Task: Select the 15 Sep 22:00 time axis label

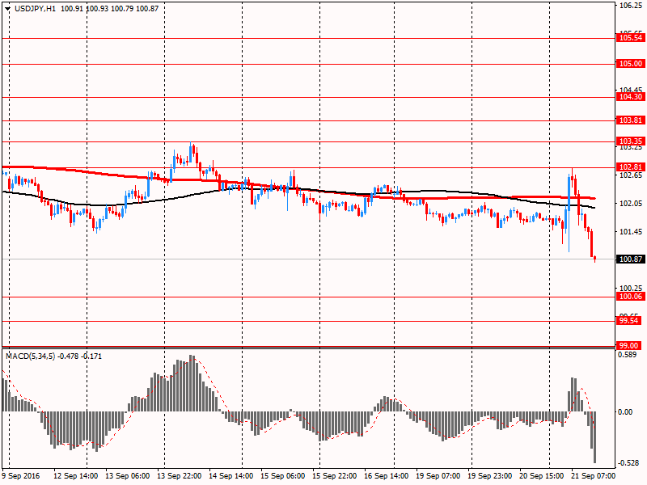Action: [x=335, y=476]
